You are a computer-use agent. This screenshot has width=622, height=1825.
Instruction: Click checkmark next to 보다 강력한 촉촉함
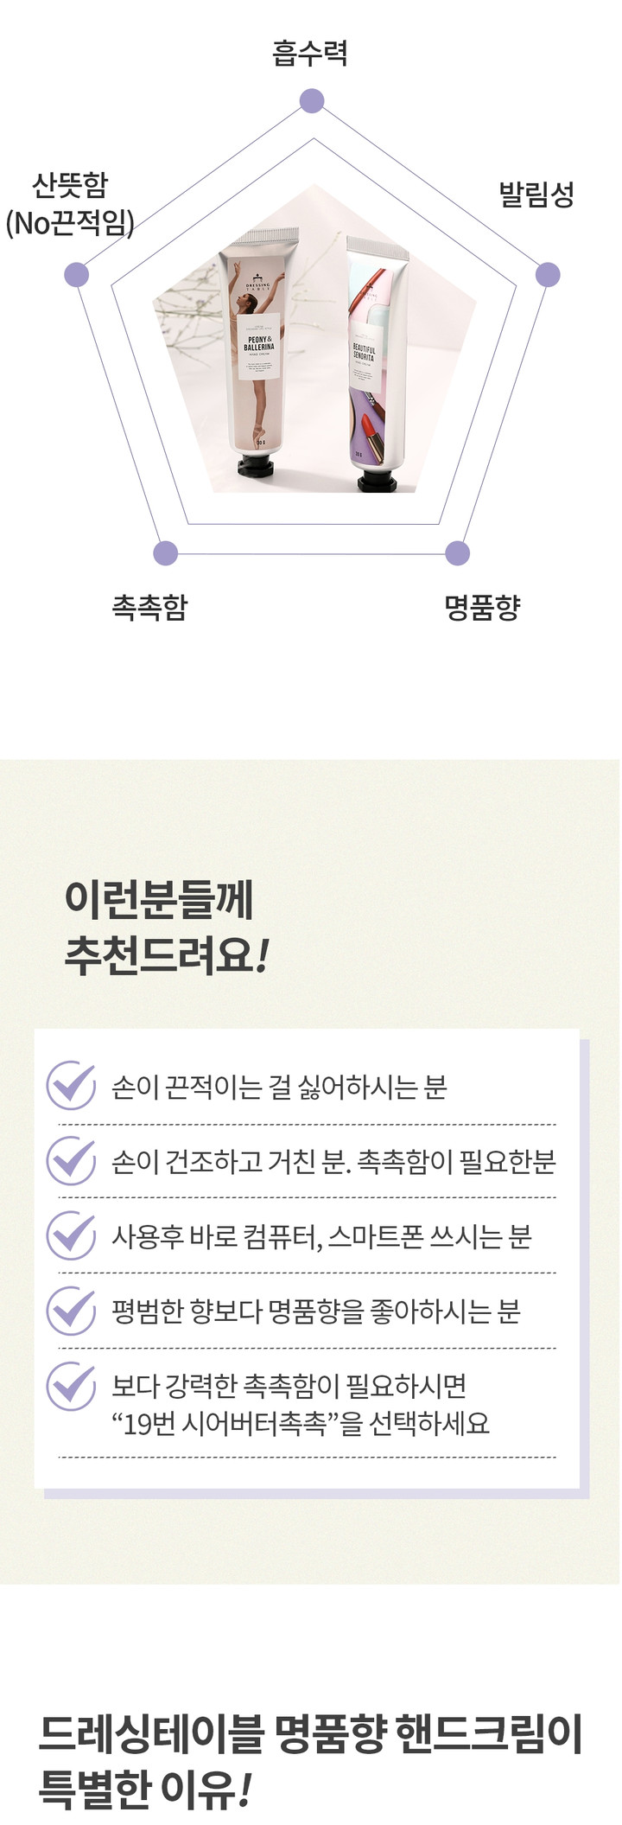pyautogui.click(x=71, y=1386)
